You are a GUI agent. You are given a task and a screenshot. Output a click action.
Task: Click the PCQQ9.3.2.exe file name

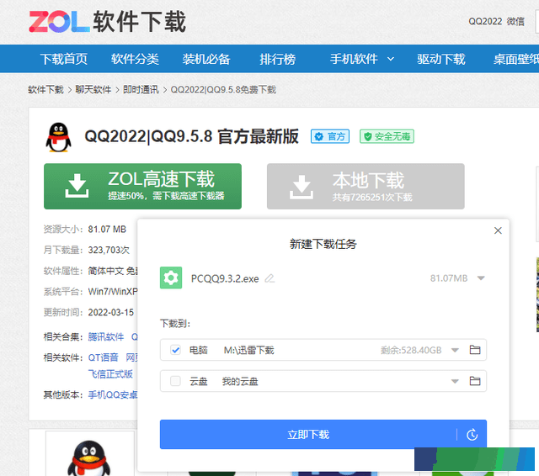coord(225,278)
